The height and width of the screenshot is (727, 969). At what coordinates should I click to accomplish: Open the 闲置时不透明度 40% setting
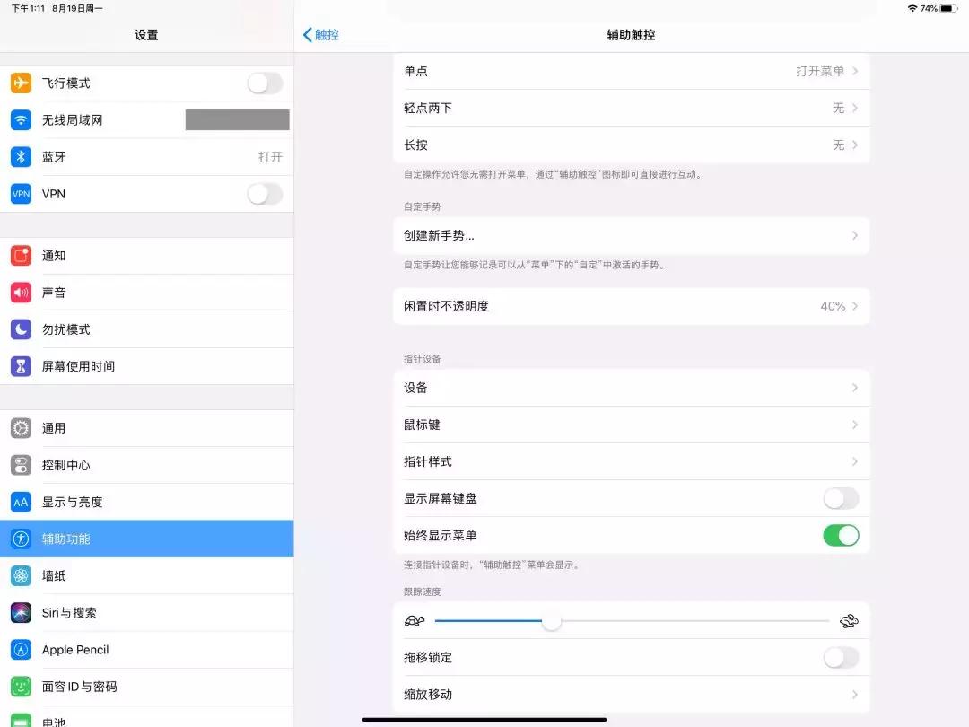point(631,305)
